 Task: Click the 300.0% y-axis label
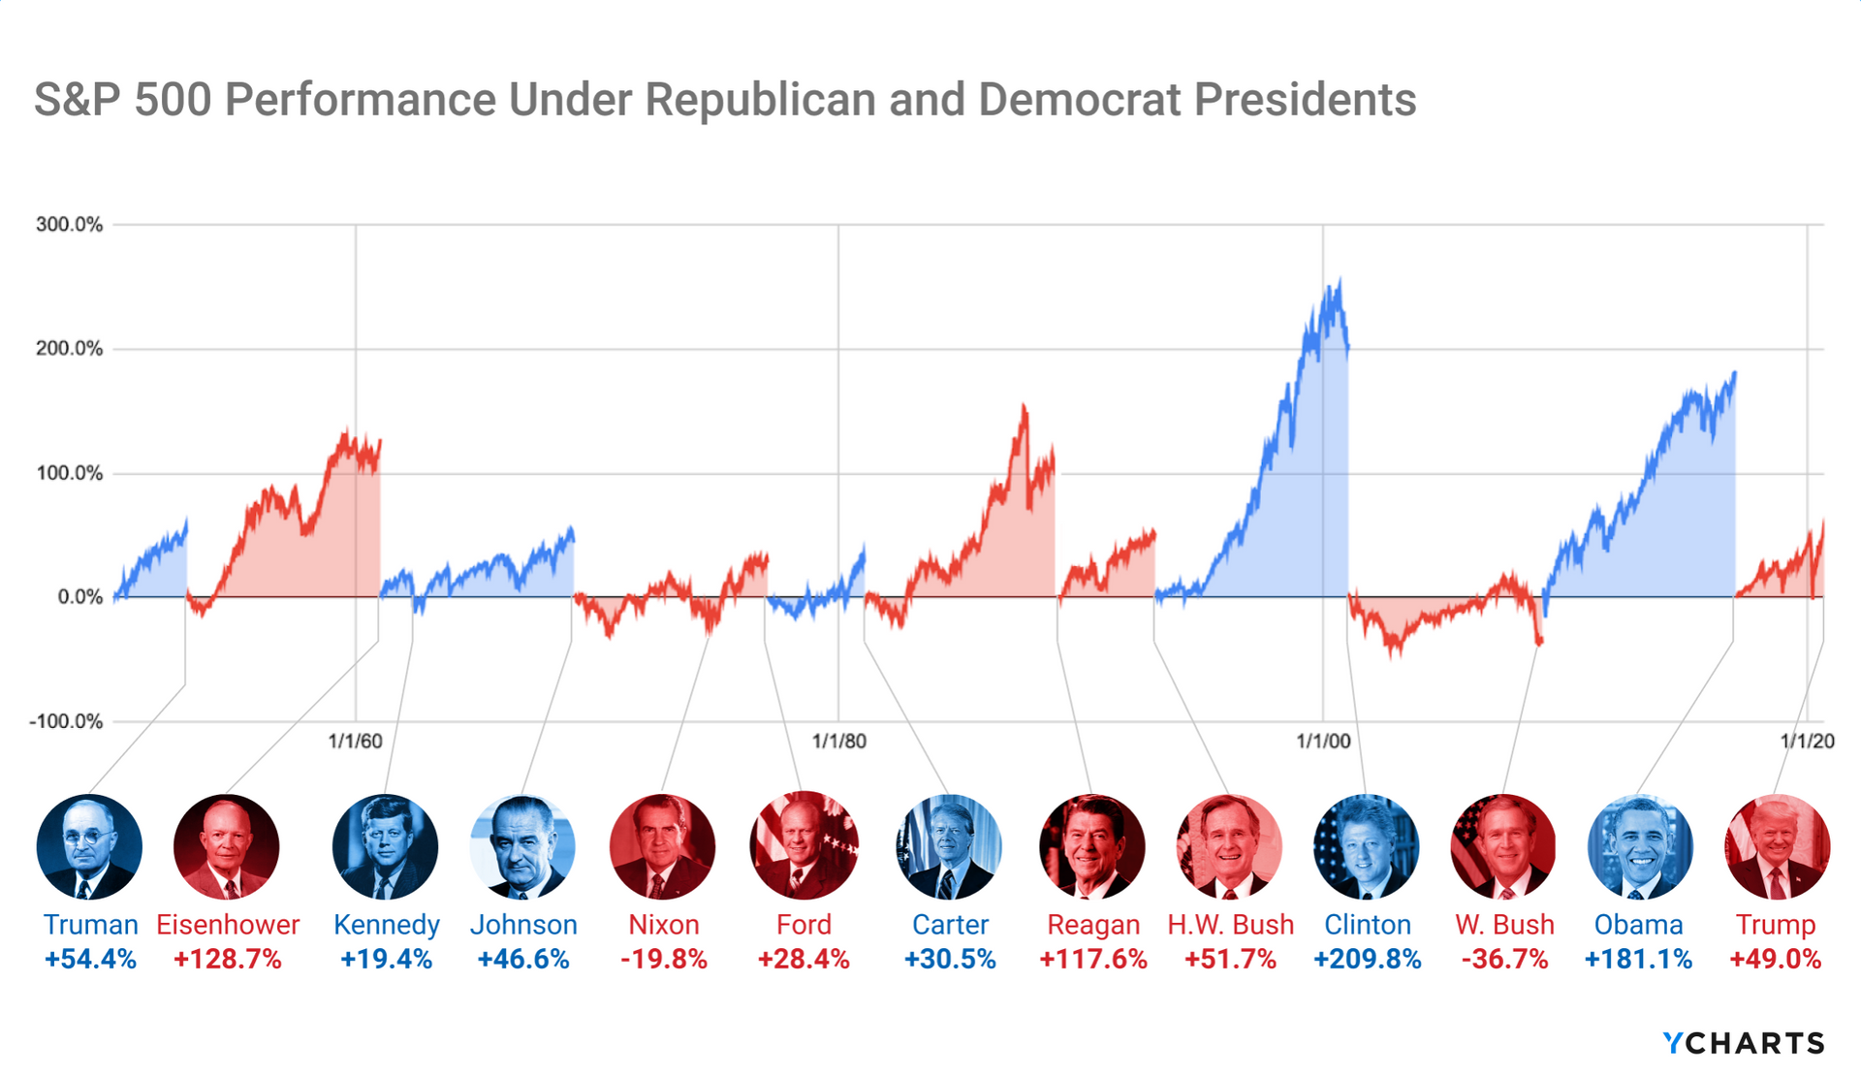tap(69, 225)
